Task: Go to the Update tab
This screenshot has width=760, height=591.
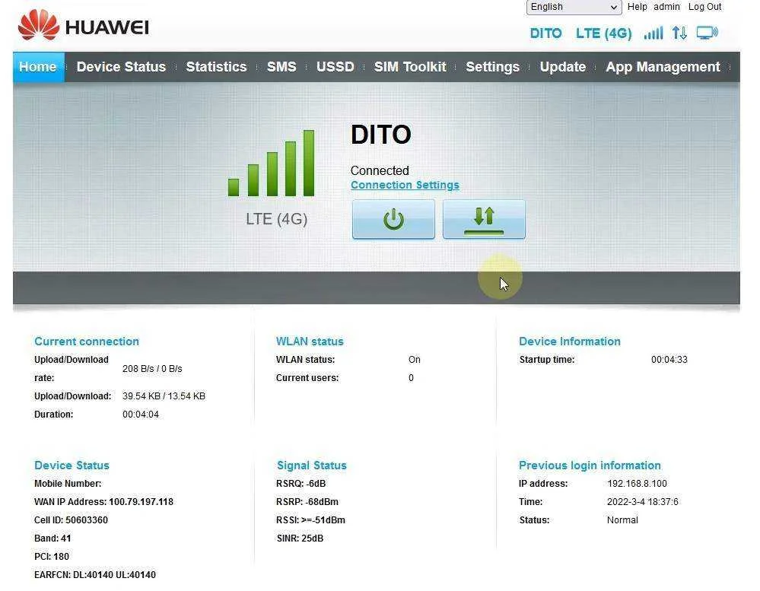Action: (563, 67)
